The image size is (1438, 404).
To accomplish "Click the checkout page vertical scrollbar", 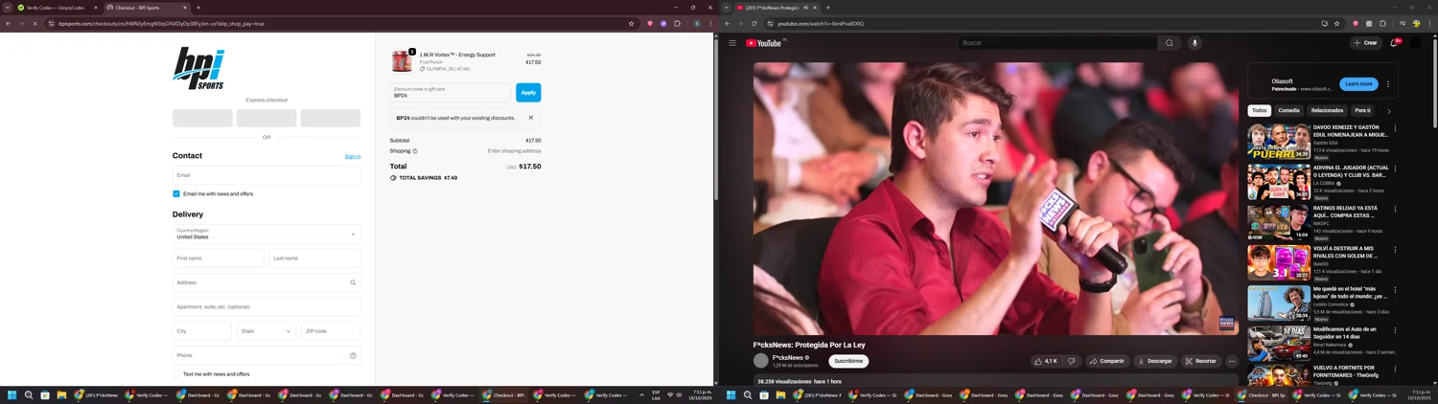I will tap(715, 120).
